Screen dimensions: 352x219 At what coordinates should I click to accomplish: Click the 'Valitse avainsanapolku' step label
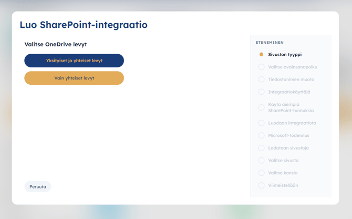[x=293, y=67]
